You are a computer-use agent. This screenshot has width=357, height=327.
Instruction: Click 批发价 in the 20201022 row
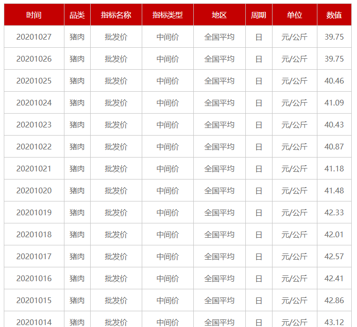pyautogui.click(x=116, y=147)
